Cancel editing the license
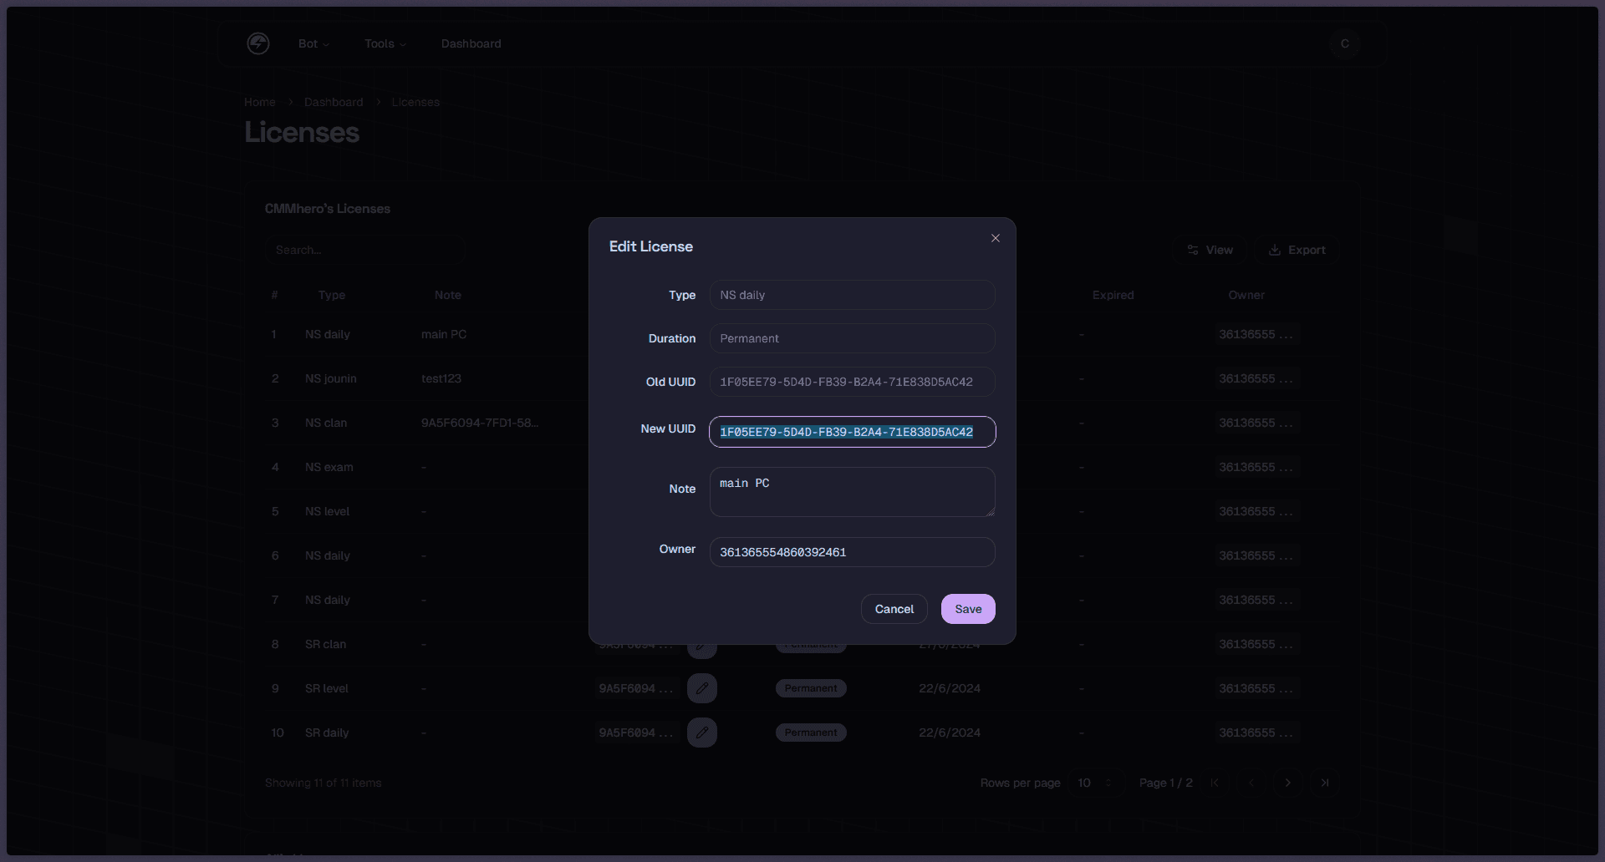Image resolution: width=1605 pixels, height=862 pixels. pos(894,608)
